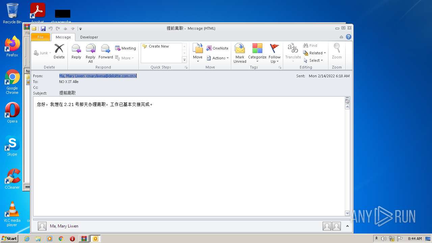Forward this message
Screen dimensions: 432x243
(106, 52)
